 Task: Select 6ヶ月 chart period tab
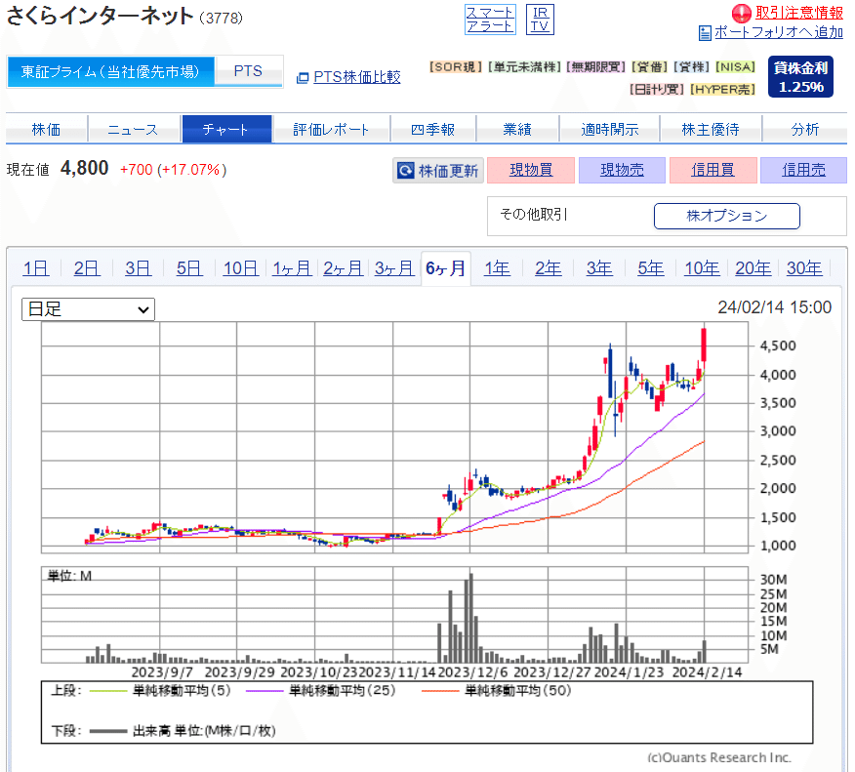pyautogui.click(x=445, y=268)
